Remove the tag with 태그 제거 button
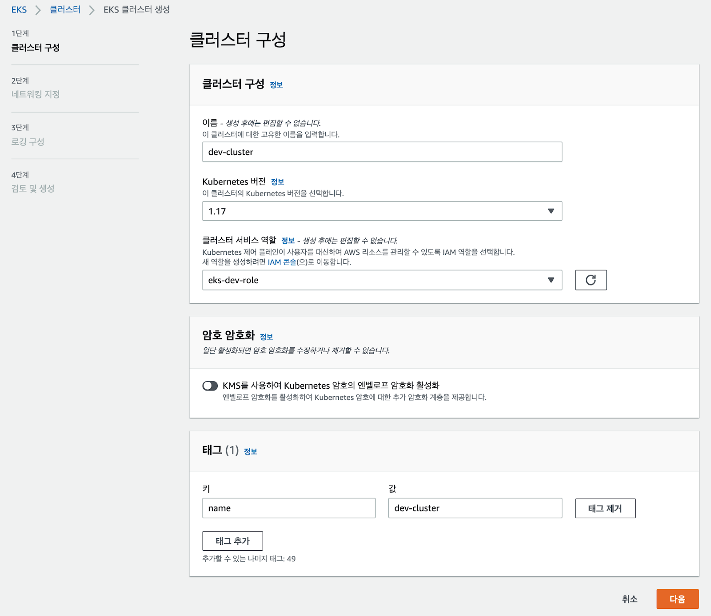 click(605, 508)
